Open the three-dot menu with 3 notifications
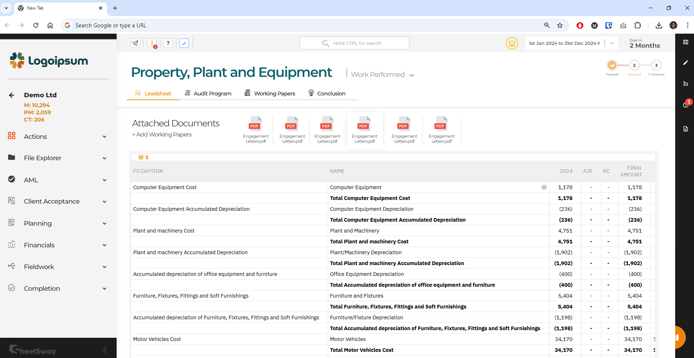 click(x=152, y=43)
